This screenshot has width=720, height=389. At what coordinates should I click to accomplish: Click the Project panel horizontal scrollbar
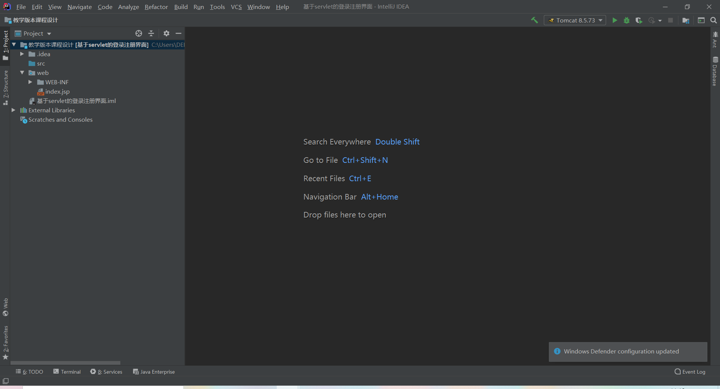(x=65, y=363)
